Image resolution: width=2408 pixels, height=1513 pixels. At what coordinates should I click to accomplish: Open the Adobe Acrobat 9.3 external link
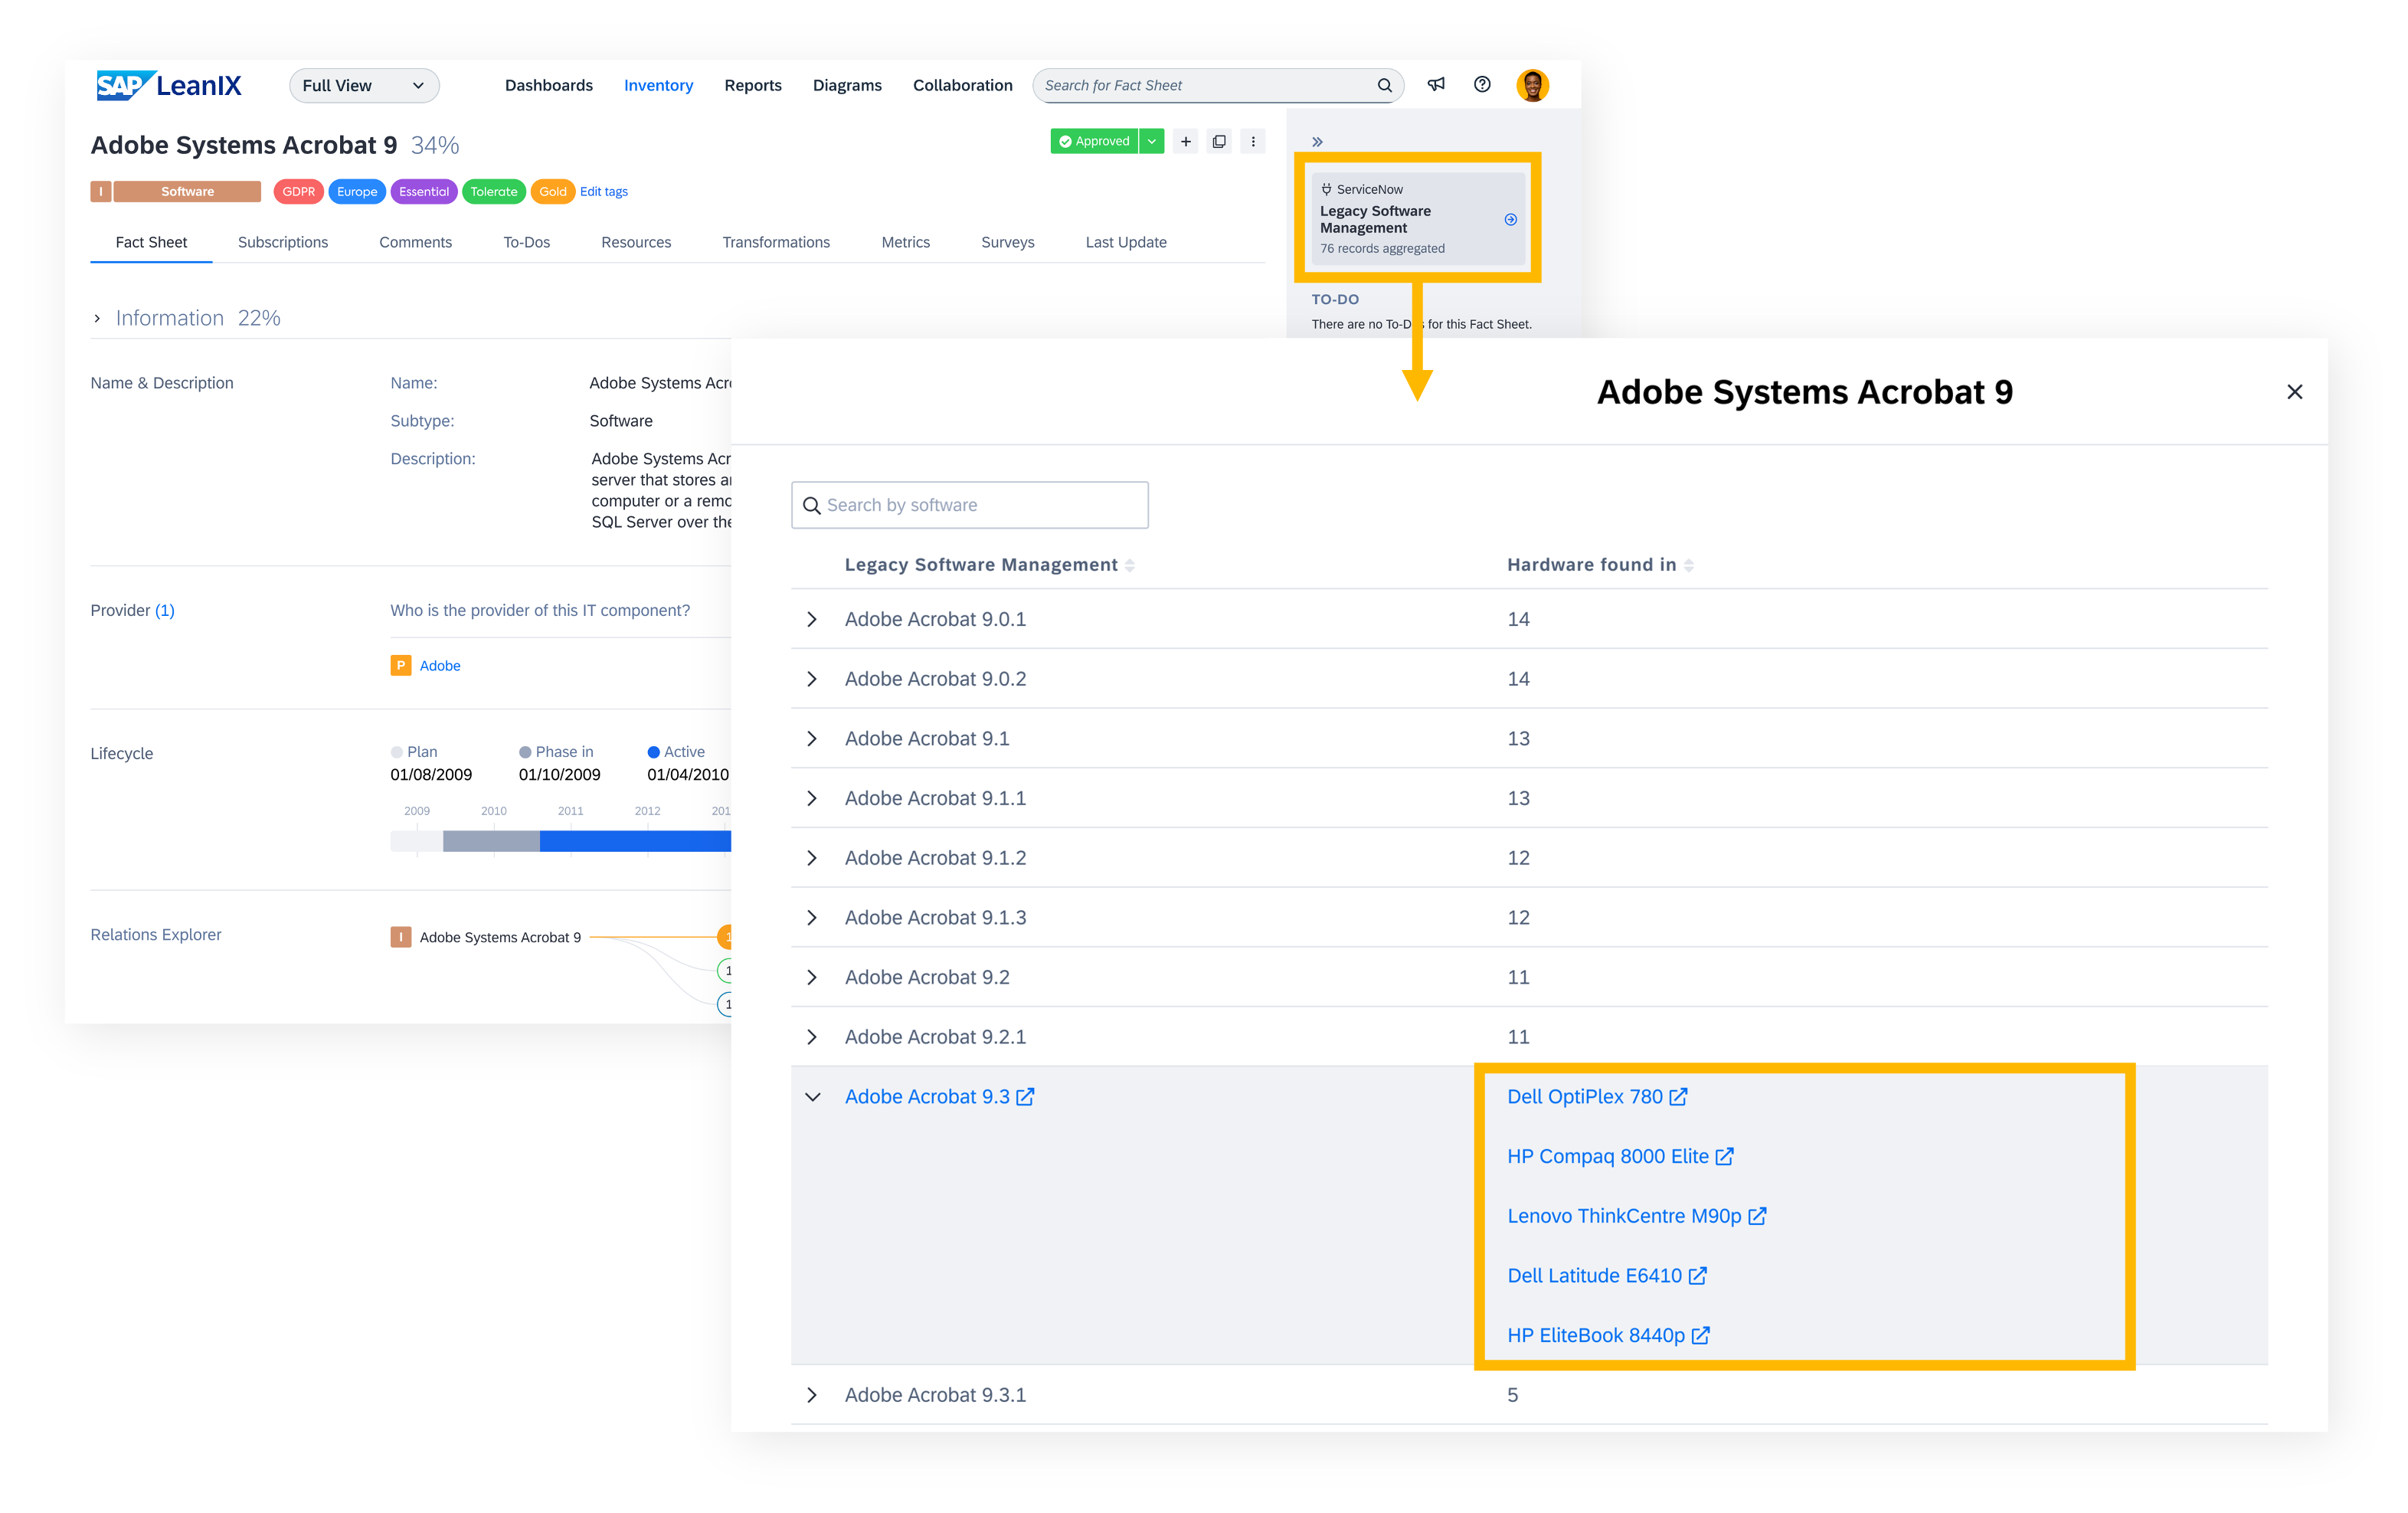tap(939, 1097)
